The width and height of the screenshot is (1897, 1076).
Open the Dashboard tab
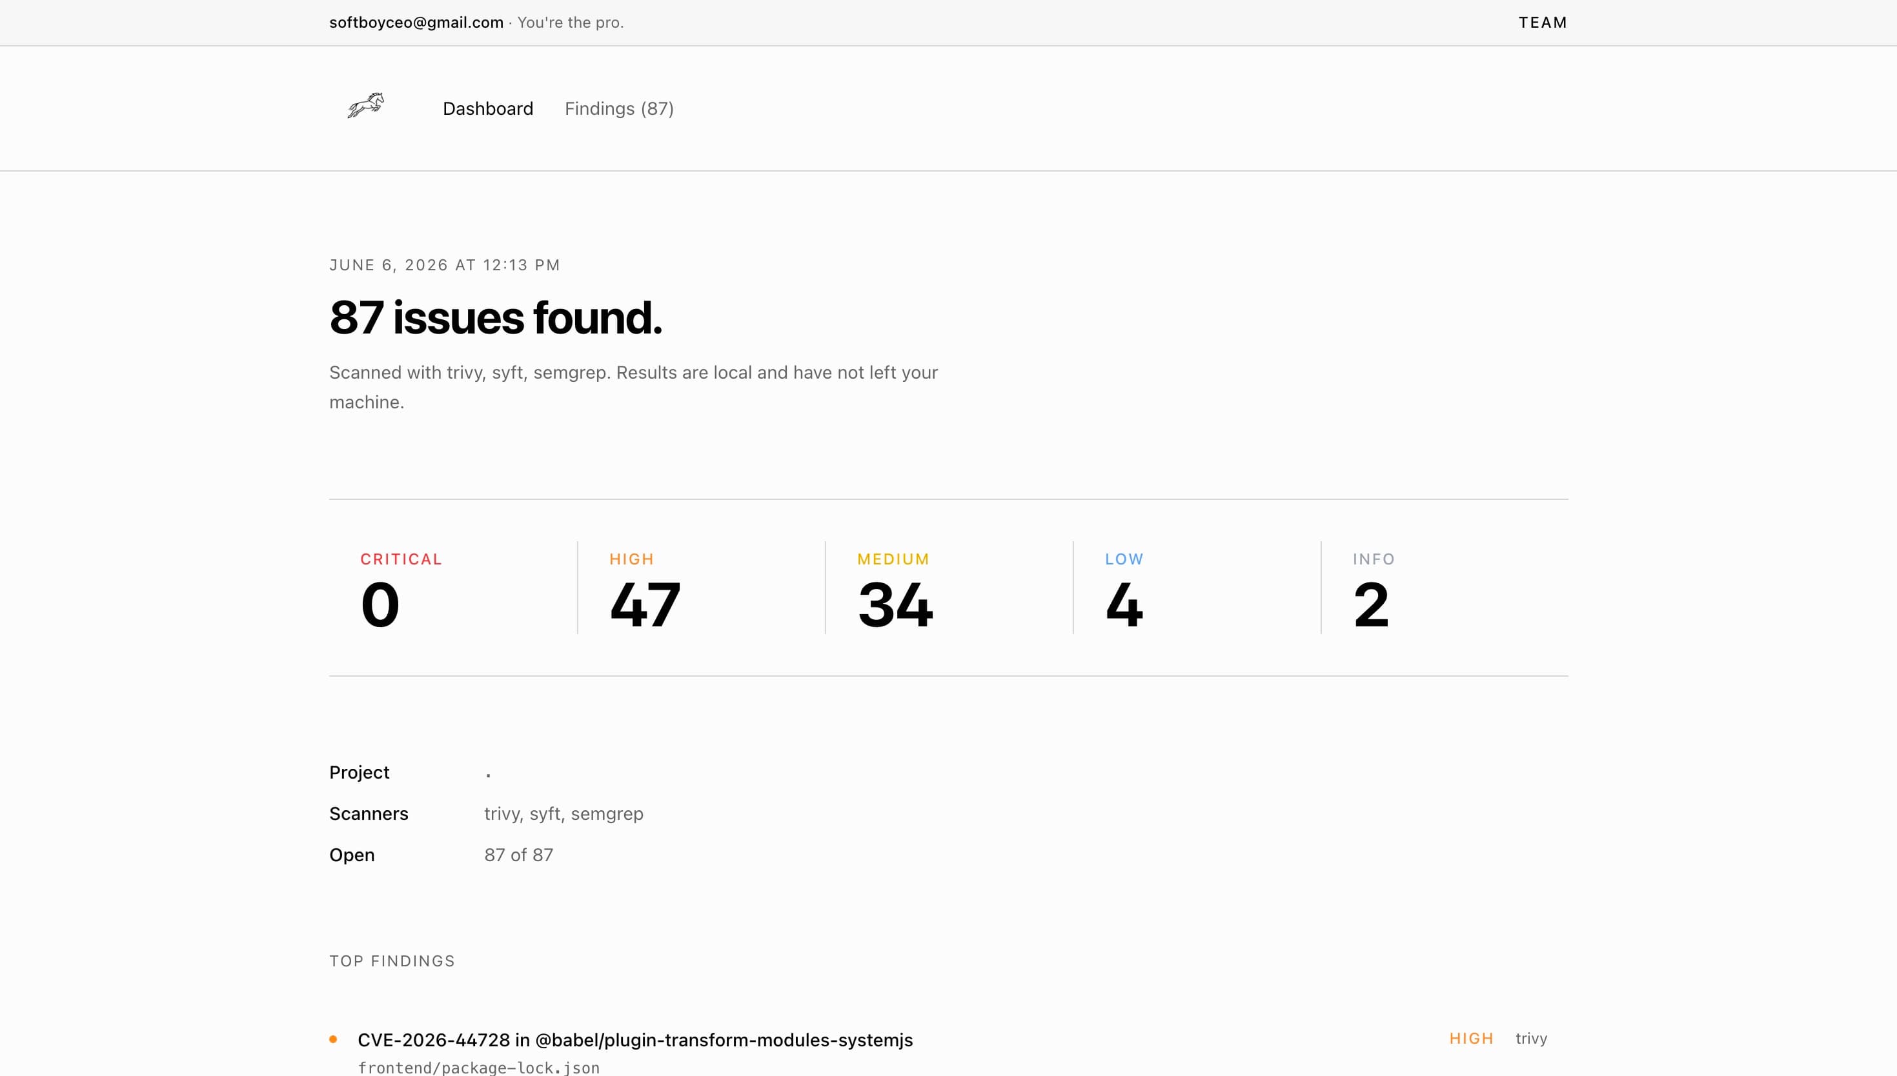(x=488, y=108)
